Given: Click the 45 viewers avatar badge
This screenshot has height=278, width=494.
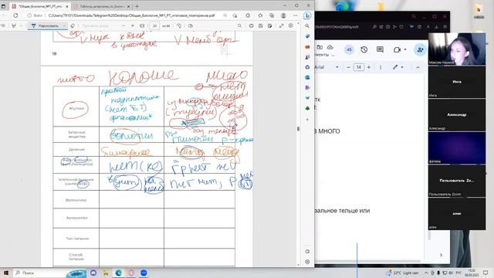Looking at the screenshot, I should (x=349, y=49).
